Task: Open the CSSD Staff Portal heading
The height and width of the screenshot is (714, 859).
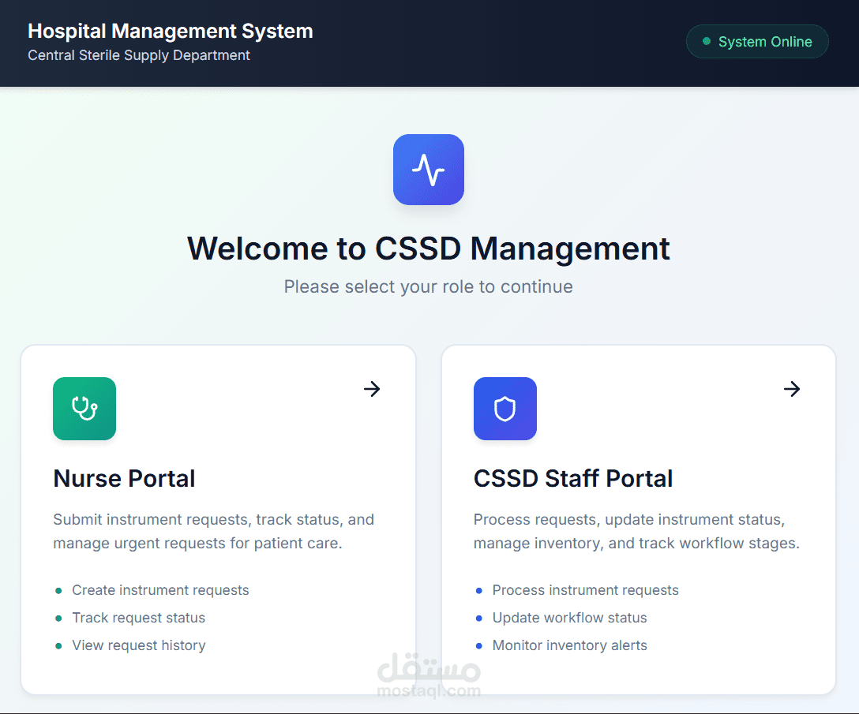Action: point(573,479)
